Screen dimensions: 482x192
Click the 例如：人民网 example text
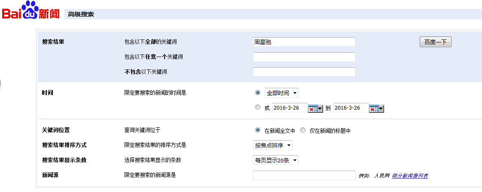pyautogui.click(x=374, y=176)
